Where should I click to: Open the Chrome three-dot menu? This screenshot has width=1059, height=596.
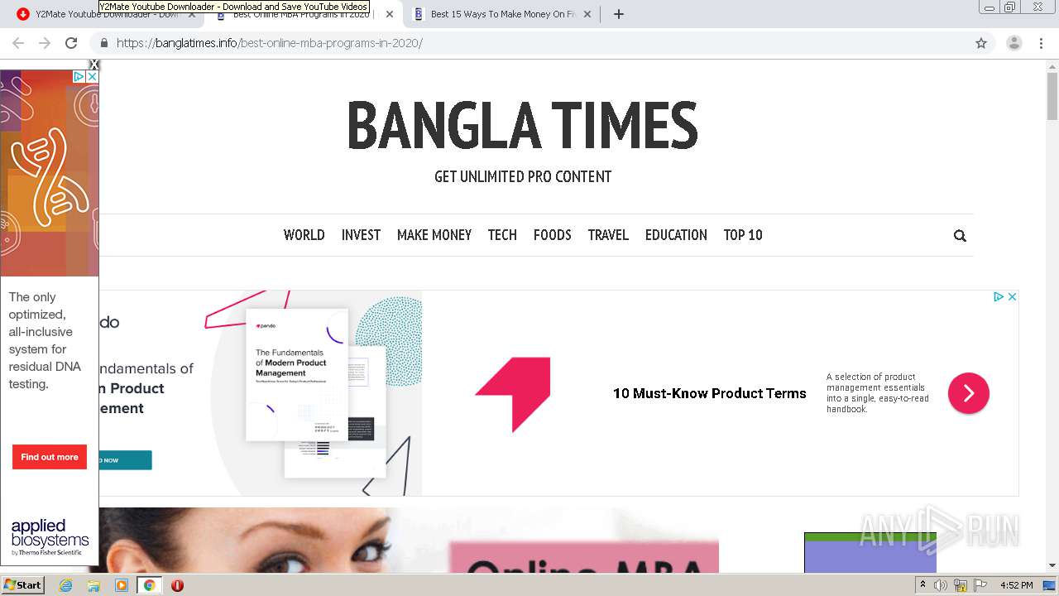pyautogui.click(x=1041, y=43)
